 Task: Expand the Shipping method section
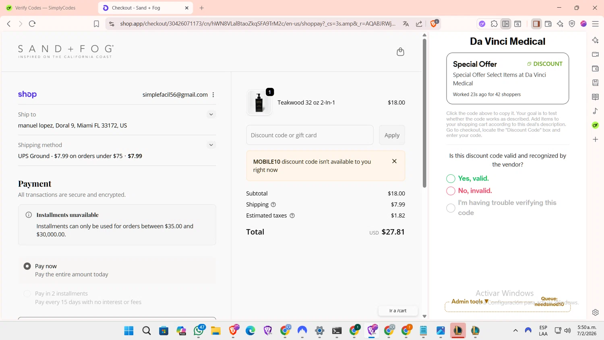coord(211,145)
